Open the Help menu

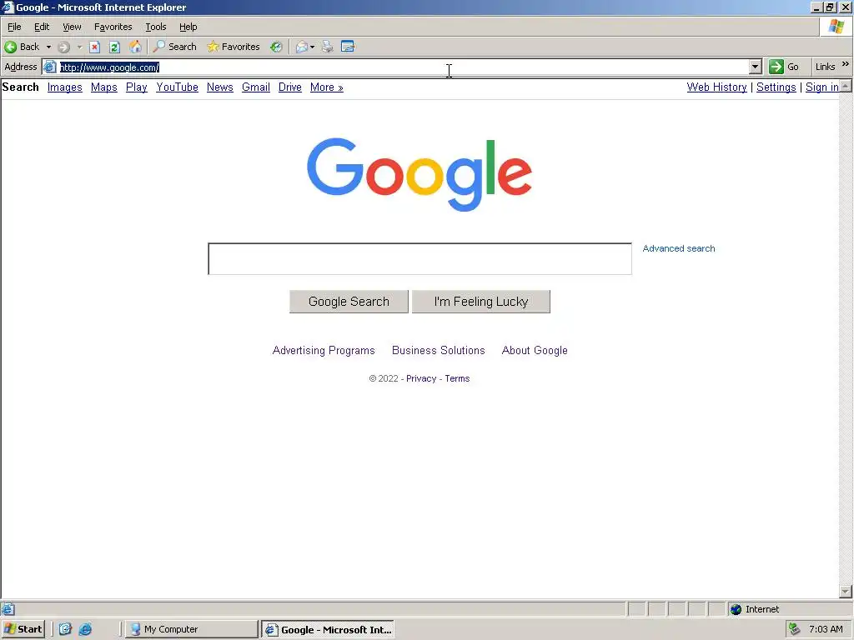pyautogui.click(x=188, y=27)
